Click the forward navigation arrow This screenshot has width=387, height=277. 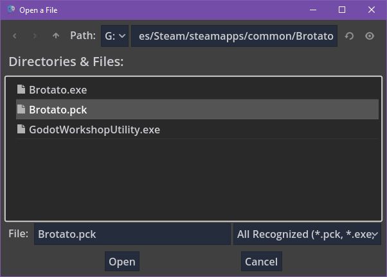point(35,36)
